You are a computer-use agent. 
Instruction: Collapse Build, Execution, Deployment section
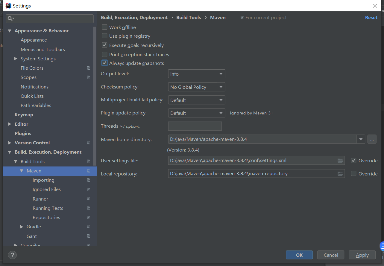[x=10, y=152]
